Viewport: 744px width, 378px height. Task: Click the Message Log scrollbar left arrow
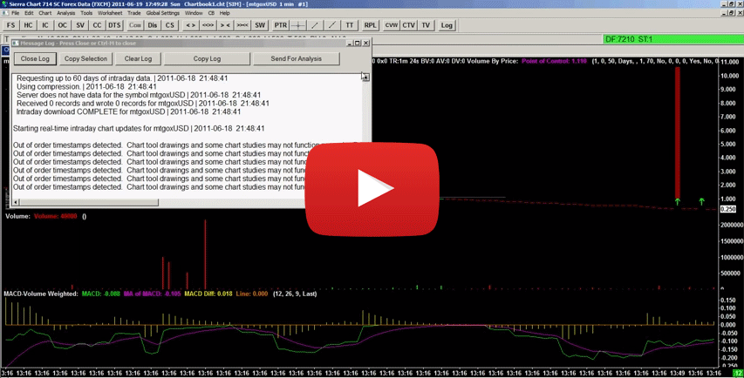point(15,202)
